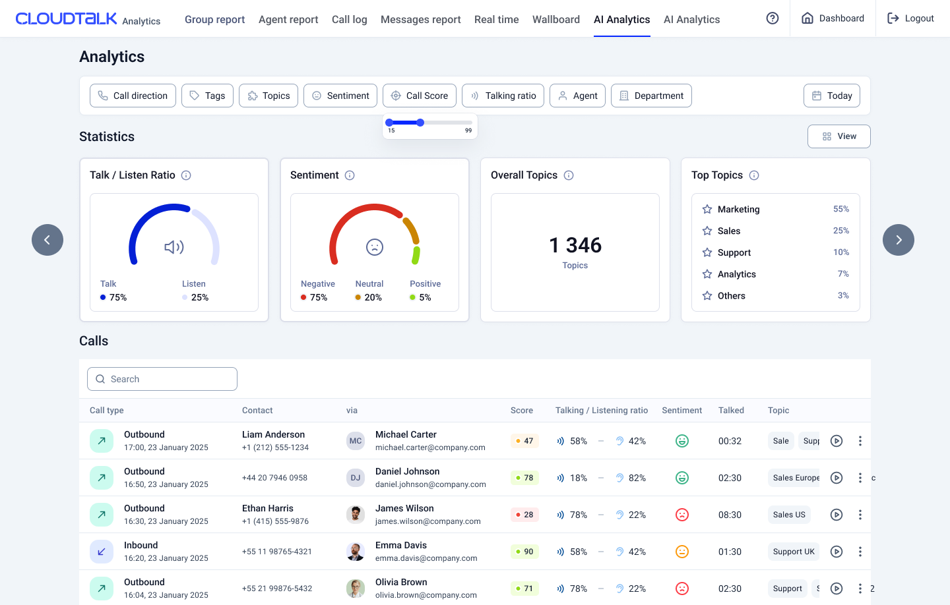Click info icon next to Top Topics
Viewport: 950px width, 605px height.
click(x=754, y=175)
